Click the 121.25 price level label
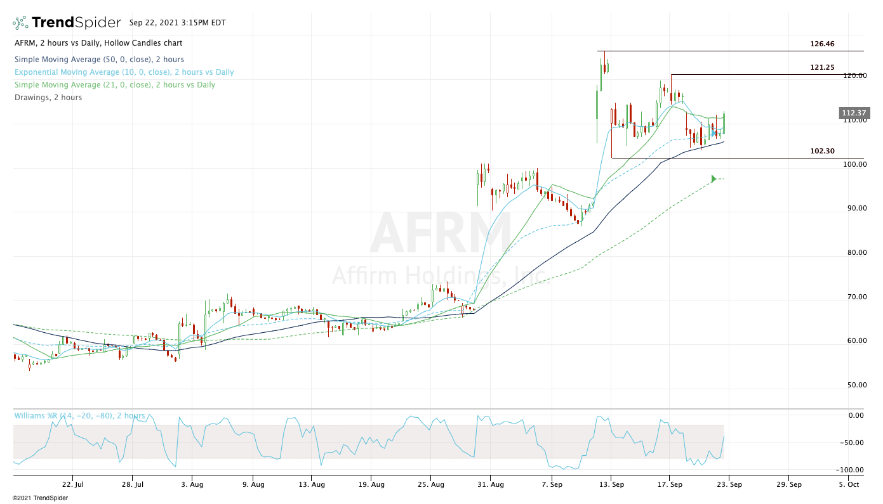The width and height of the screenshot is (883, 504). point(822,67)
